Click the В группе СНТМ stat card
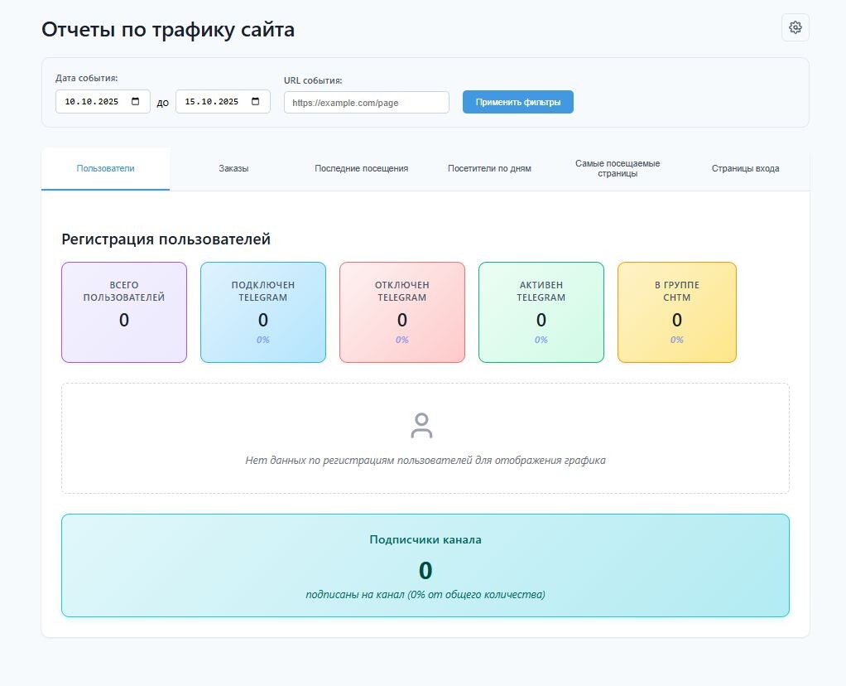 click(x=676, y=312)
